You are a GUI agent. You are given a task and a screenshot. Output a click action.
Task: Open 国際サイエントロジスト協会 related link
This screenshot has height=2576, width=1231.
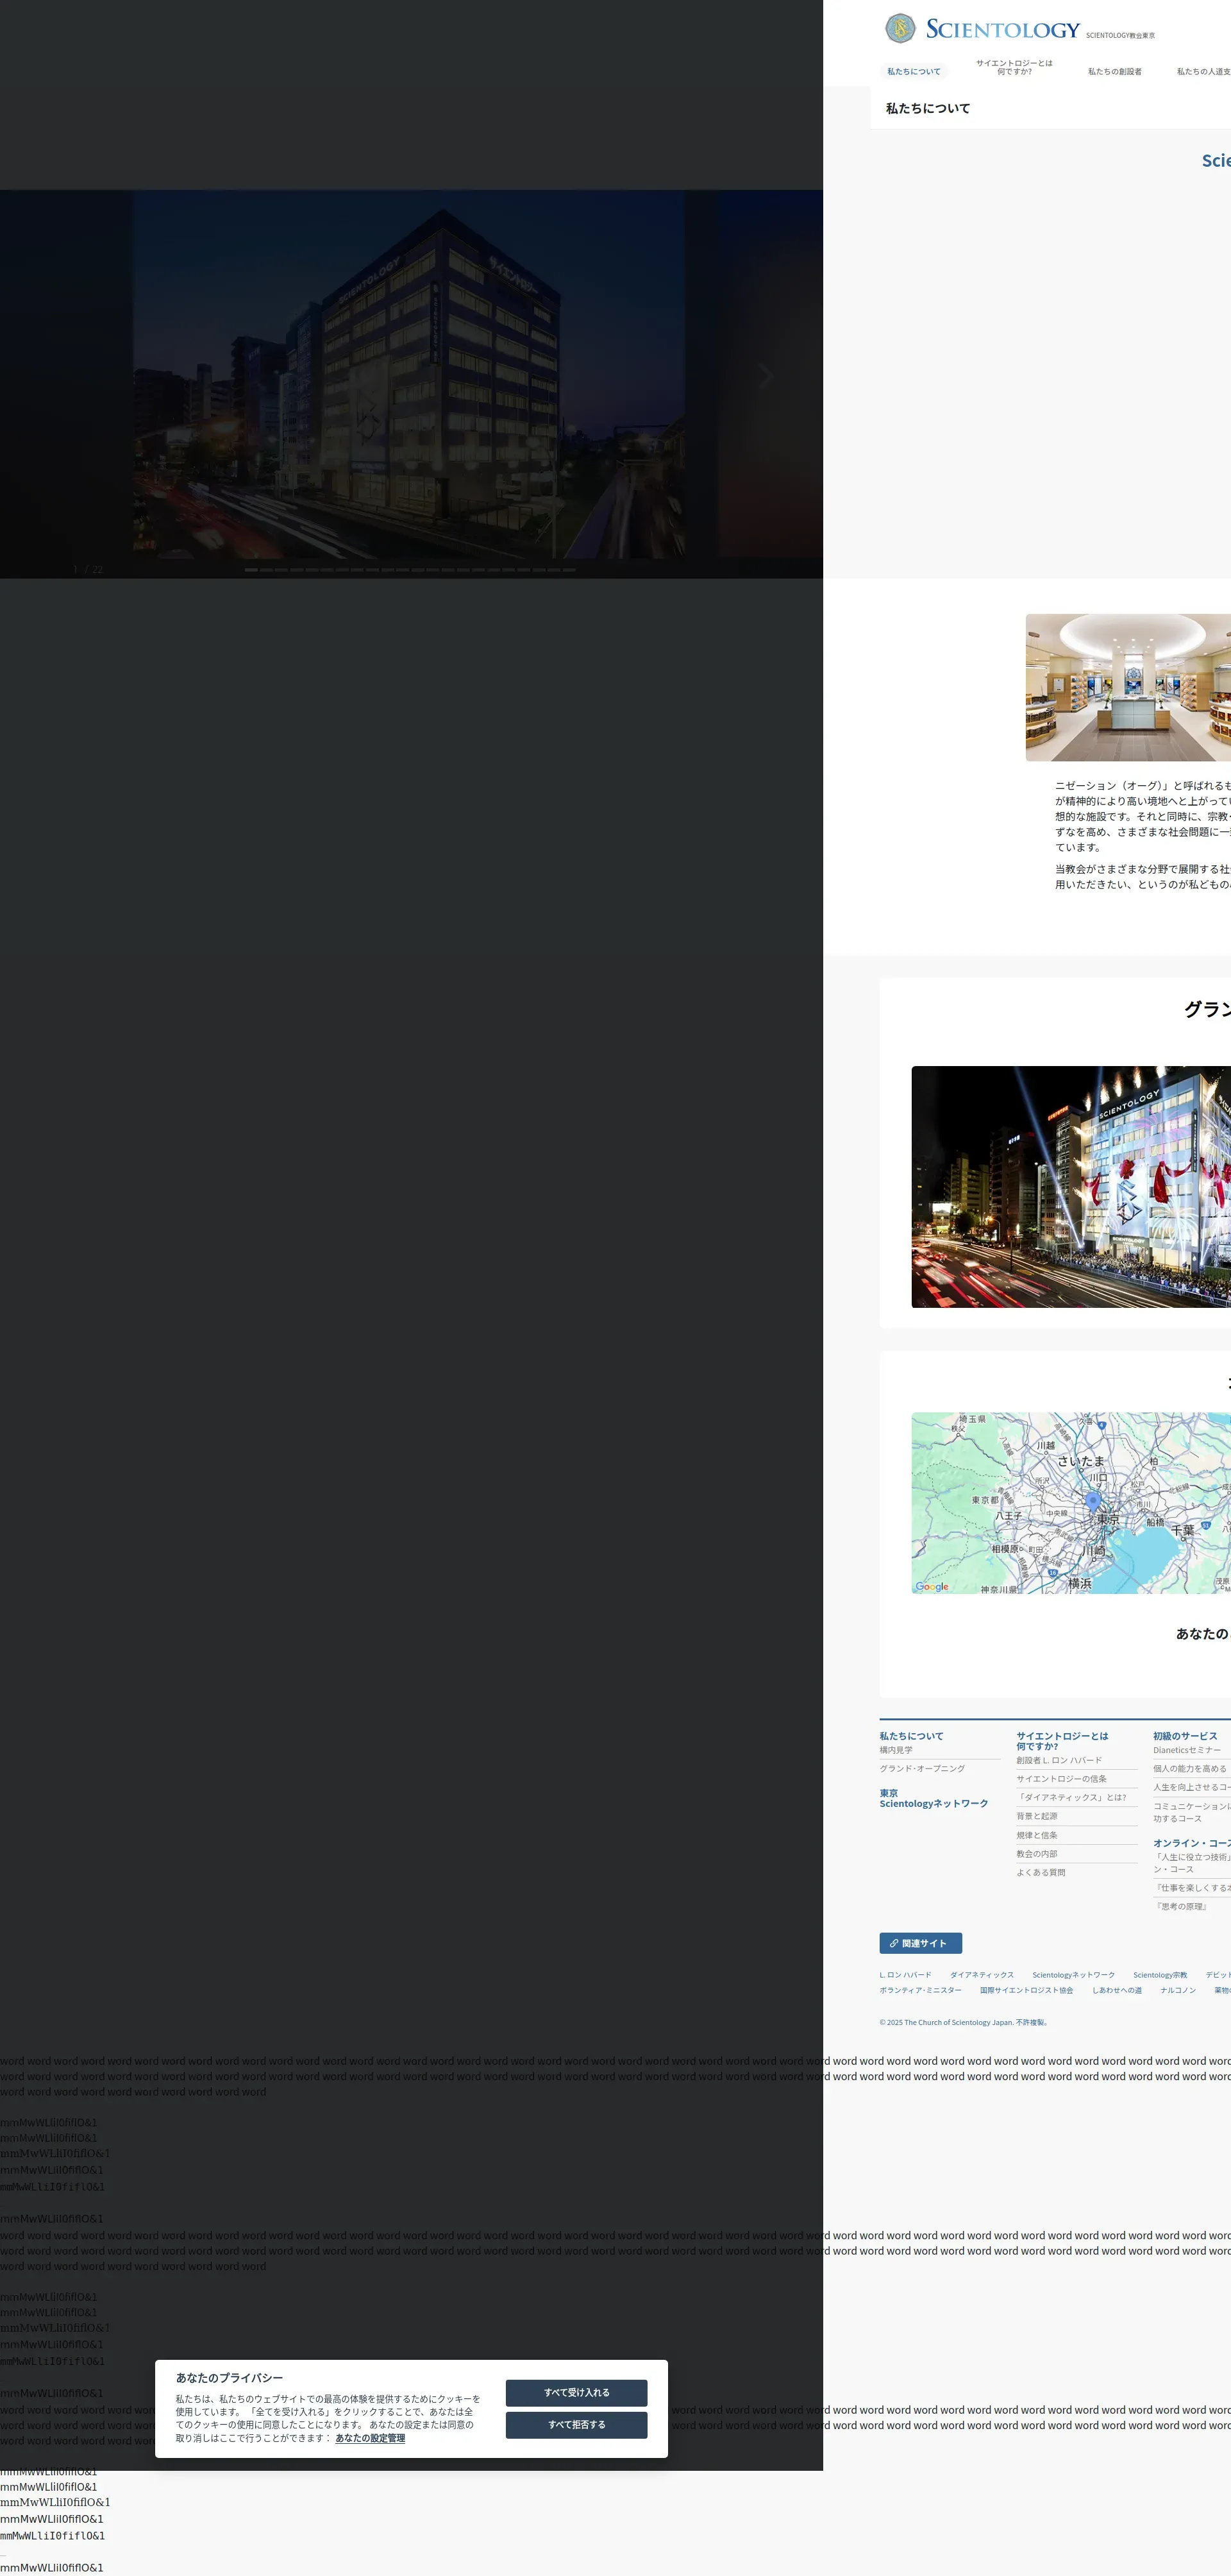1026,1990
